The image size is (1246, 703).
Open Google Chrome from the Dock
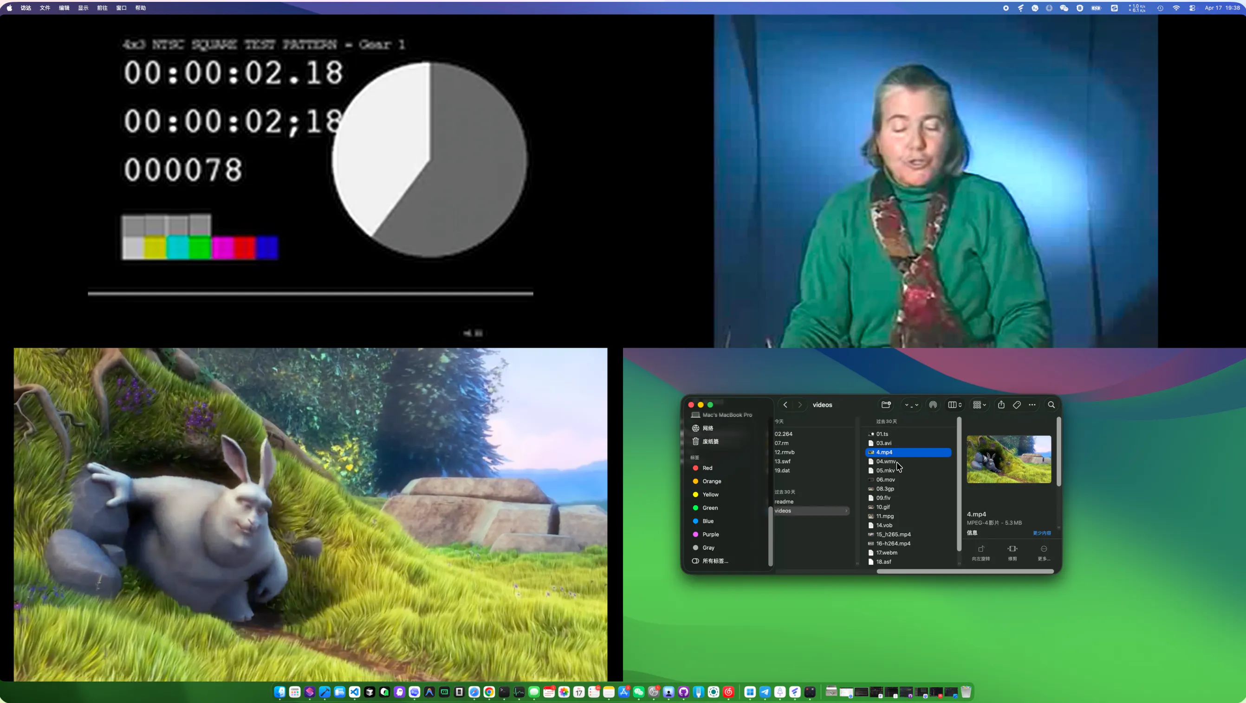point(489,692)
